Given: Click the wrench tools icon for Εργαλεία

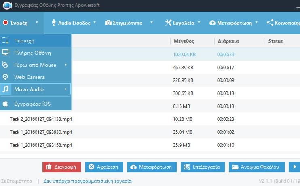Looking at the screenshot, I should 168,23.
